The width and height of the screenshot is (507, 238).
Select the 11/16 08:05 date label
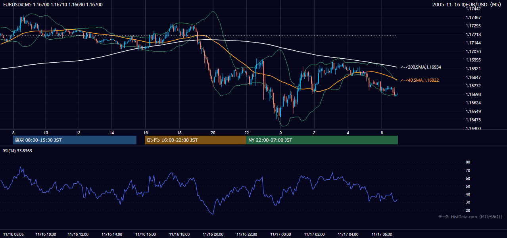click(x=13, y=234)
